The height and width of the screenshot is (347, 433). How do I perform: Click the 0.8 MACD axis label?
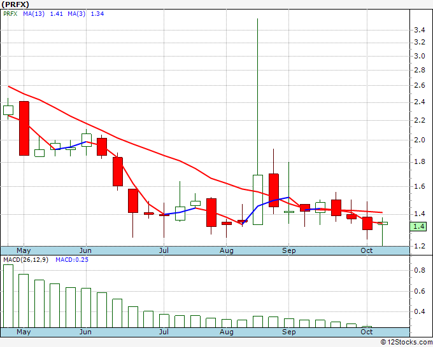(420, 271)
